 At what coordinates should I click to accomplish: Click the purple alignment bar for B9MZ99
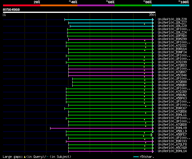tap(110, 39)
